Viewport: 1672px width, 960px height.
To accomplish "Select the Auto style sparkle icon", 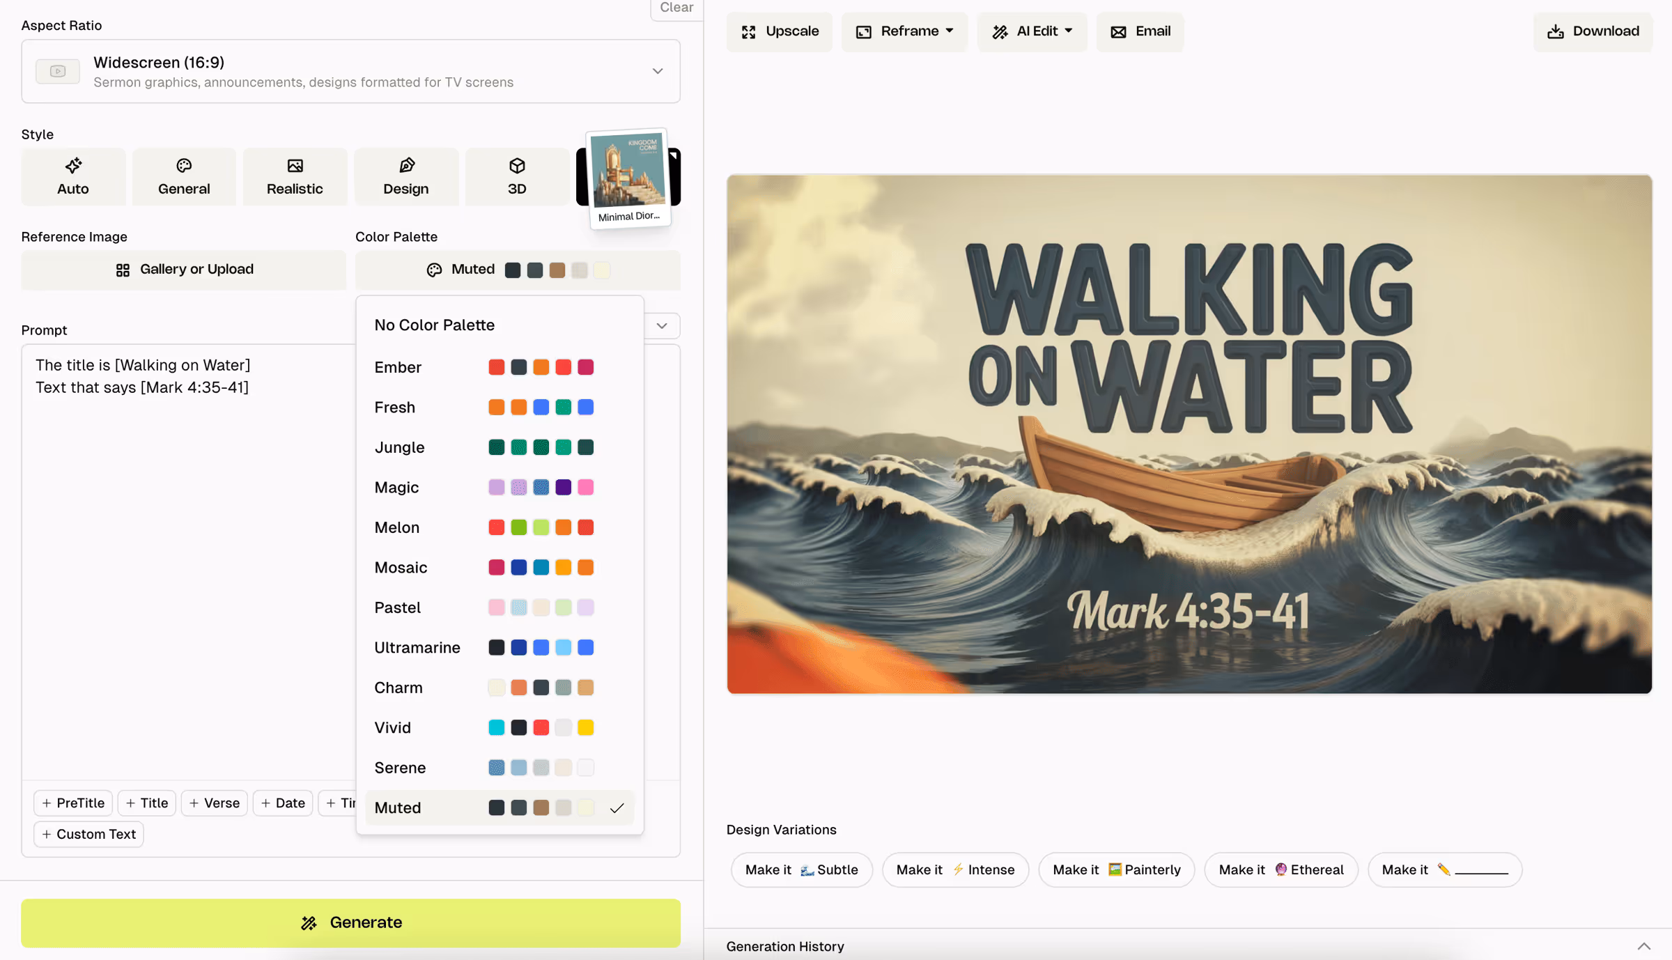I will tap(73, 166).
